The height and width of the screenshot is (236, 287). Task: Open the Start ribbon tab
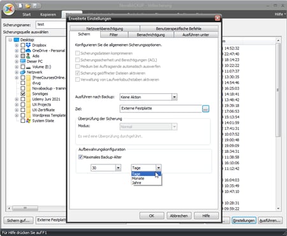point(27,15)
